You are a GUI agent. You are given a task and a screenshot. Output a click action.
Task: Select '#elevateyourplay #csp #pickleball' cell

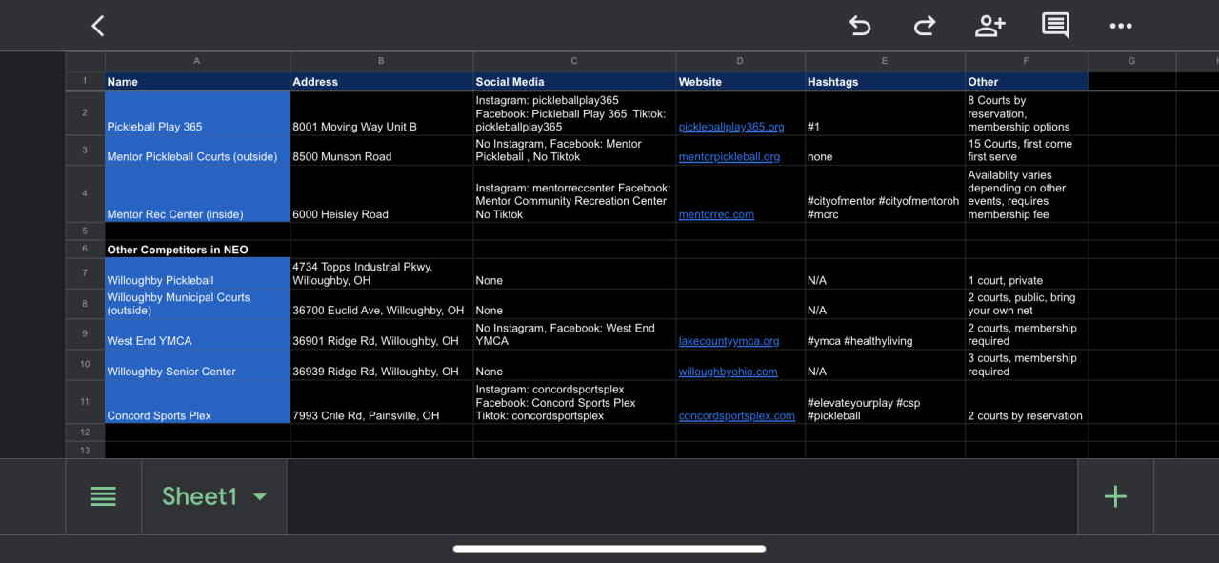[x=885, y=402]
